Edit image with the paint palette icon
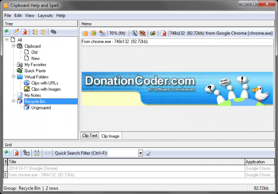Viewport: 278px width, 194px height. (143, 33)
